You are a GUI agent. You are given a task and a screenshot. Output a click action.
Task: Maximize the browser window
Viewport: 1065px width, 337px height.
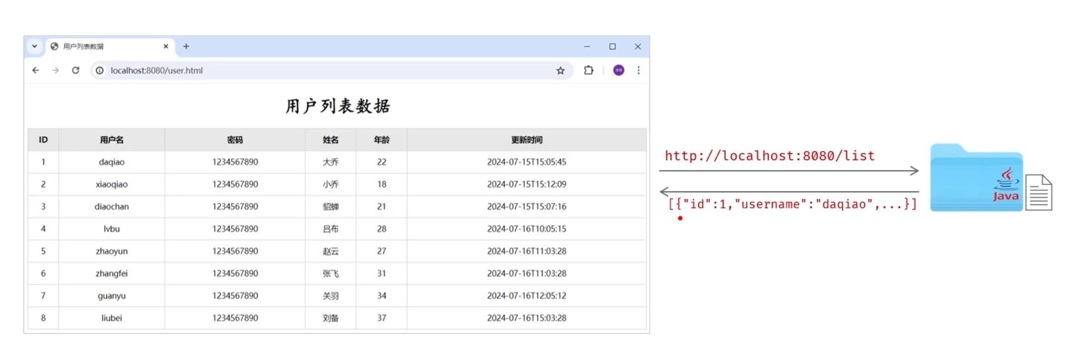point(612,46)
